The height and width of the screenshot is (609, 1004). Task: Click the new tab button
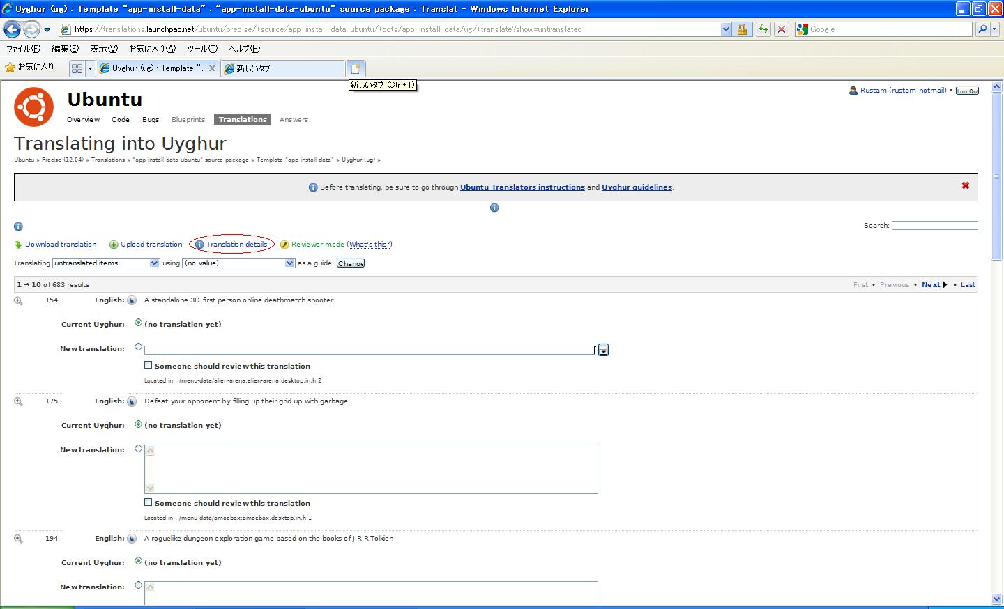356,68
